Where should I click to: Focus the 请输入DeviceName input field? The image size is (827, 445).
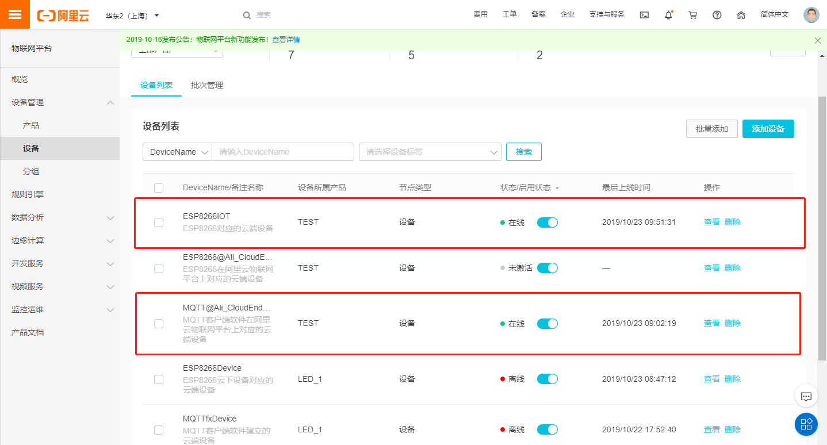tap(283, 152)
